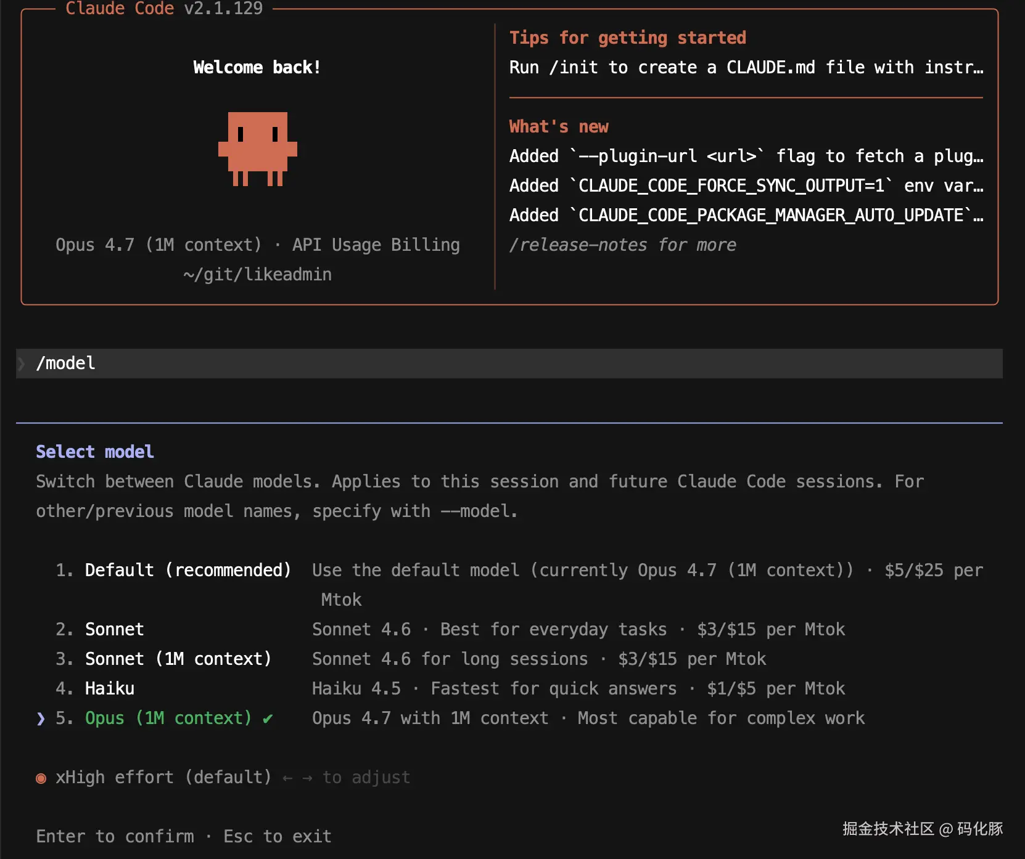Click the Haiku 4.5 Fastest for quick answers description
Screen dimensions: 1025x859
coord(578,688)
